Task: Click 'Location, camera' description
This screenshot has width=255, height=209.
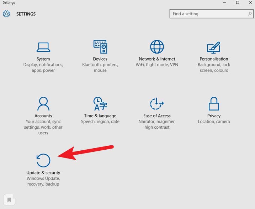Action: point(214,122)
